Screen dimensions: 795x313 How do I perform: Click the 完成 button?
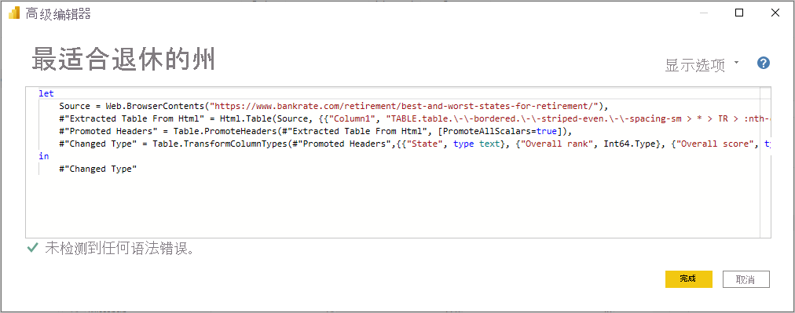[x=688, y=279]
